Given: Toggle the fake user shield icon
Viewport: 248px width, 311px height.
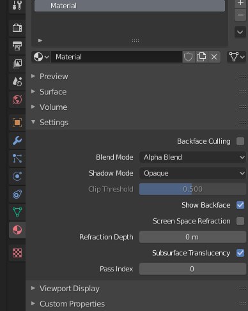Looking at the screenshot, I should 189,57.
